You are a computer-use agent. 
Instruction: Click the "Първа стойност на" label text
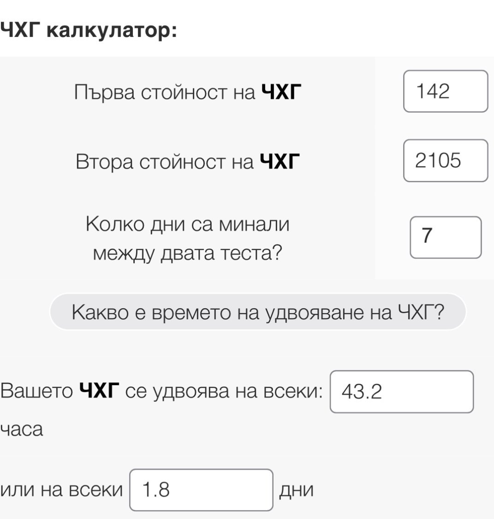click(x=165, y=93)
